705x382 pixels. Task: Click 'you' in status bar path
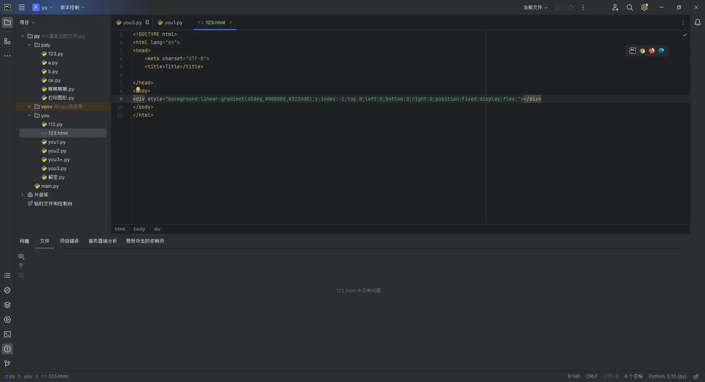click(x=28, y=376)
